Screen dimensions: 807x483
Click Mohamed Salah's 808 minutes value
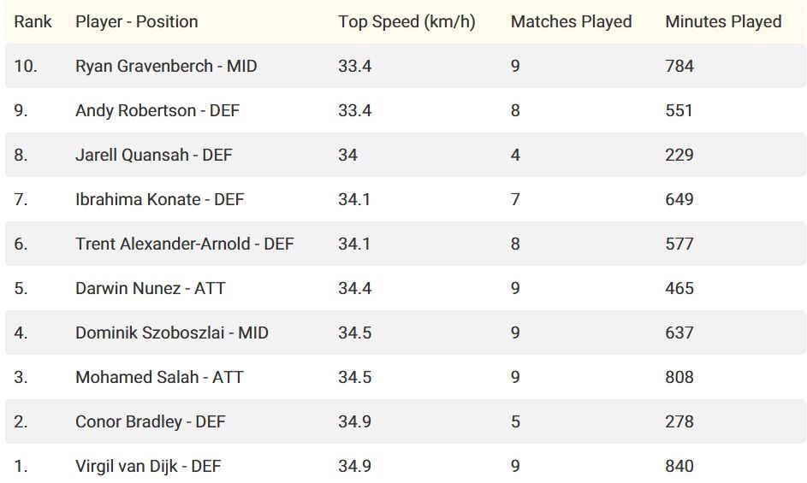coord(679,377)
